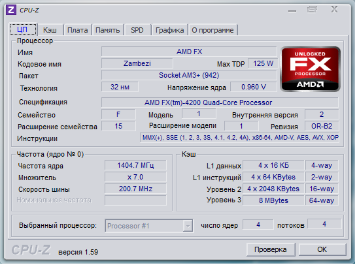Minimize the CPU-Z window

click(292, 10)
